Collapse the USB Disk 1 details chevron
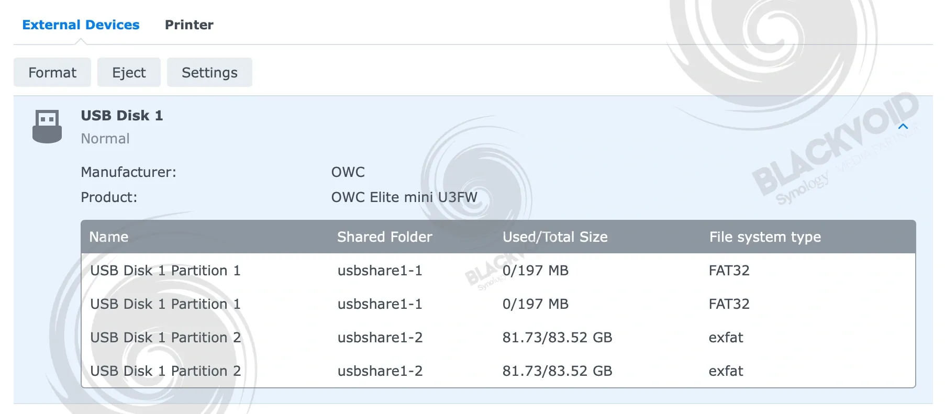945x414 pixels. point(903,126)
